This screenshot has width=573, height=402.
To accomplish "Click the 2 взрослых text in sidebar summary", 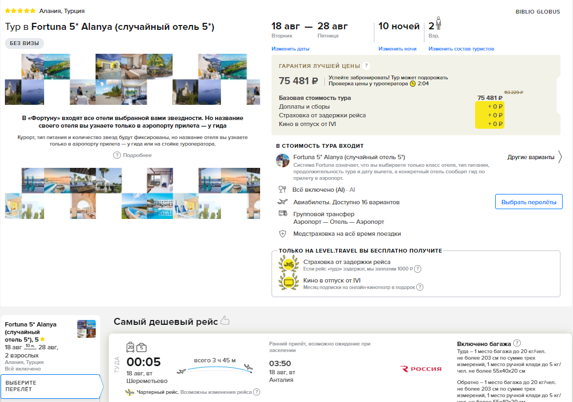I will tap(22, 355).
